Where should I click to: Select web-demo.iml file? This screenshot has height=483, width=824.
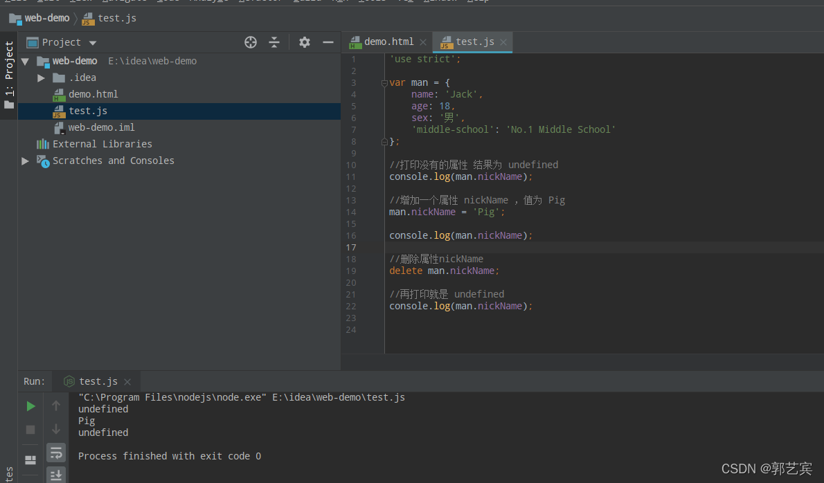(101, 127)
